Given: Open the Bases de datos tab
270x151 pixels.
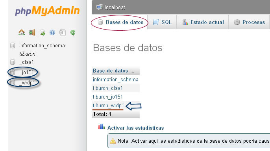Looking at the screenshot, I should tap(120, 22).
